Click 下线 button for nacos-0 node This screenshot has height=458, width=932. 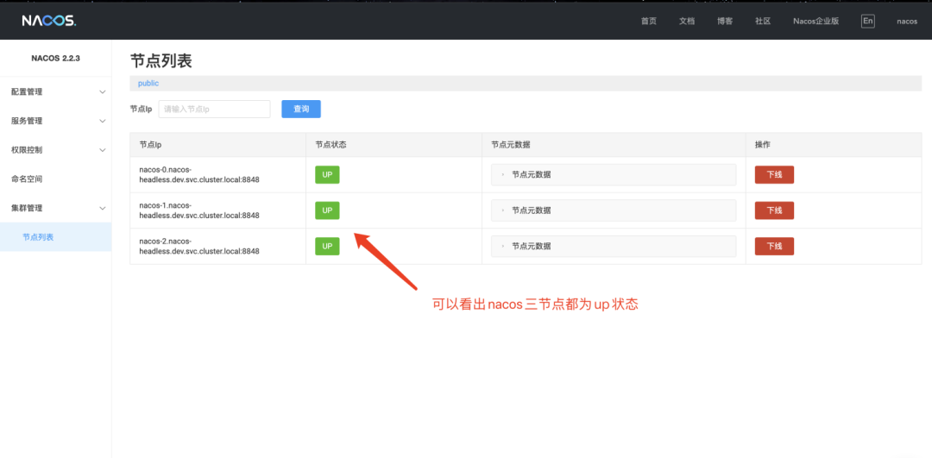[774, 174]
